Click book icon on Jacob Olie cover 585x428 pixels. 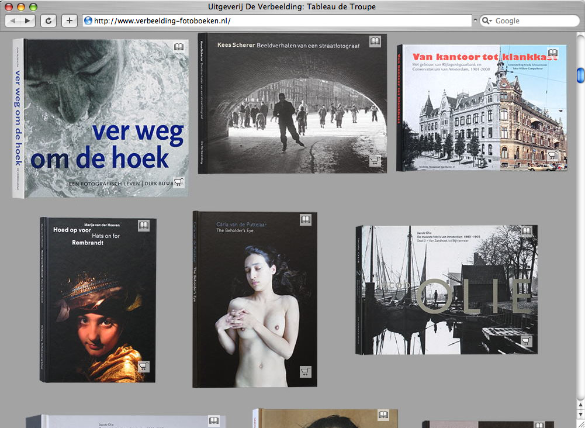(x=526, y=231)
